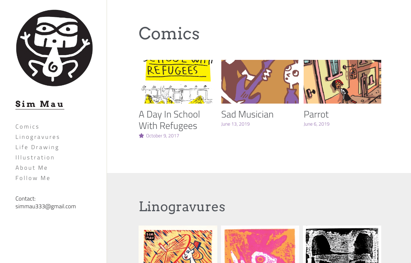411x263 pixels.
Task: Open the Sim Mau site title link
Action: pyautogui.click(x=40, y=104)
